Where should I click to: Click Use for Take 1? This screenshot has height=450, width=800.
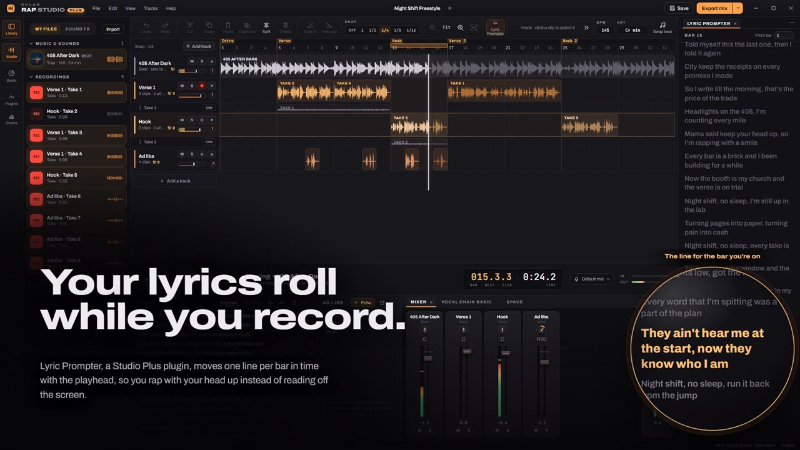pyautogui.click(x=209, y=107)
